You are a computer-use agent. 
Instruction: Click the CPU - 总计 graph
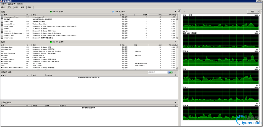(x=221, y=23)
